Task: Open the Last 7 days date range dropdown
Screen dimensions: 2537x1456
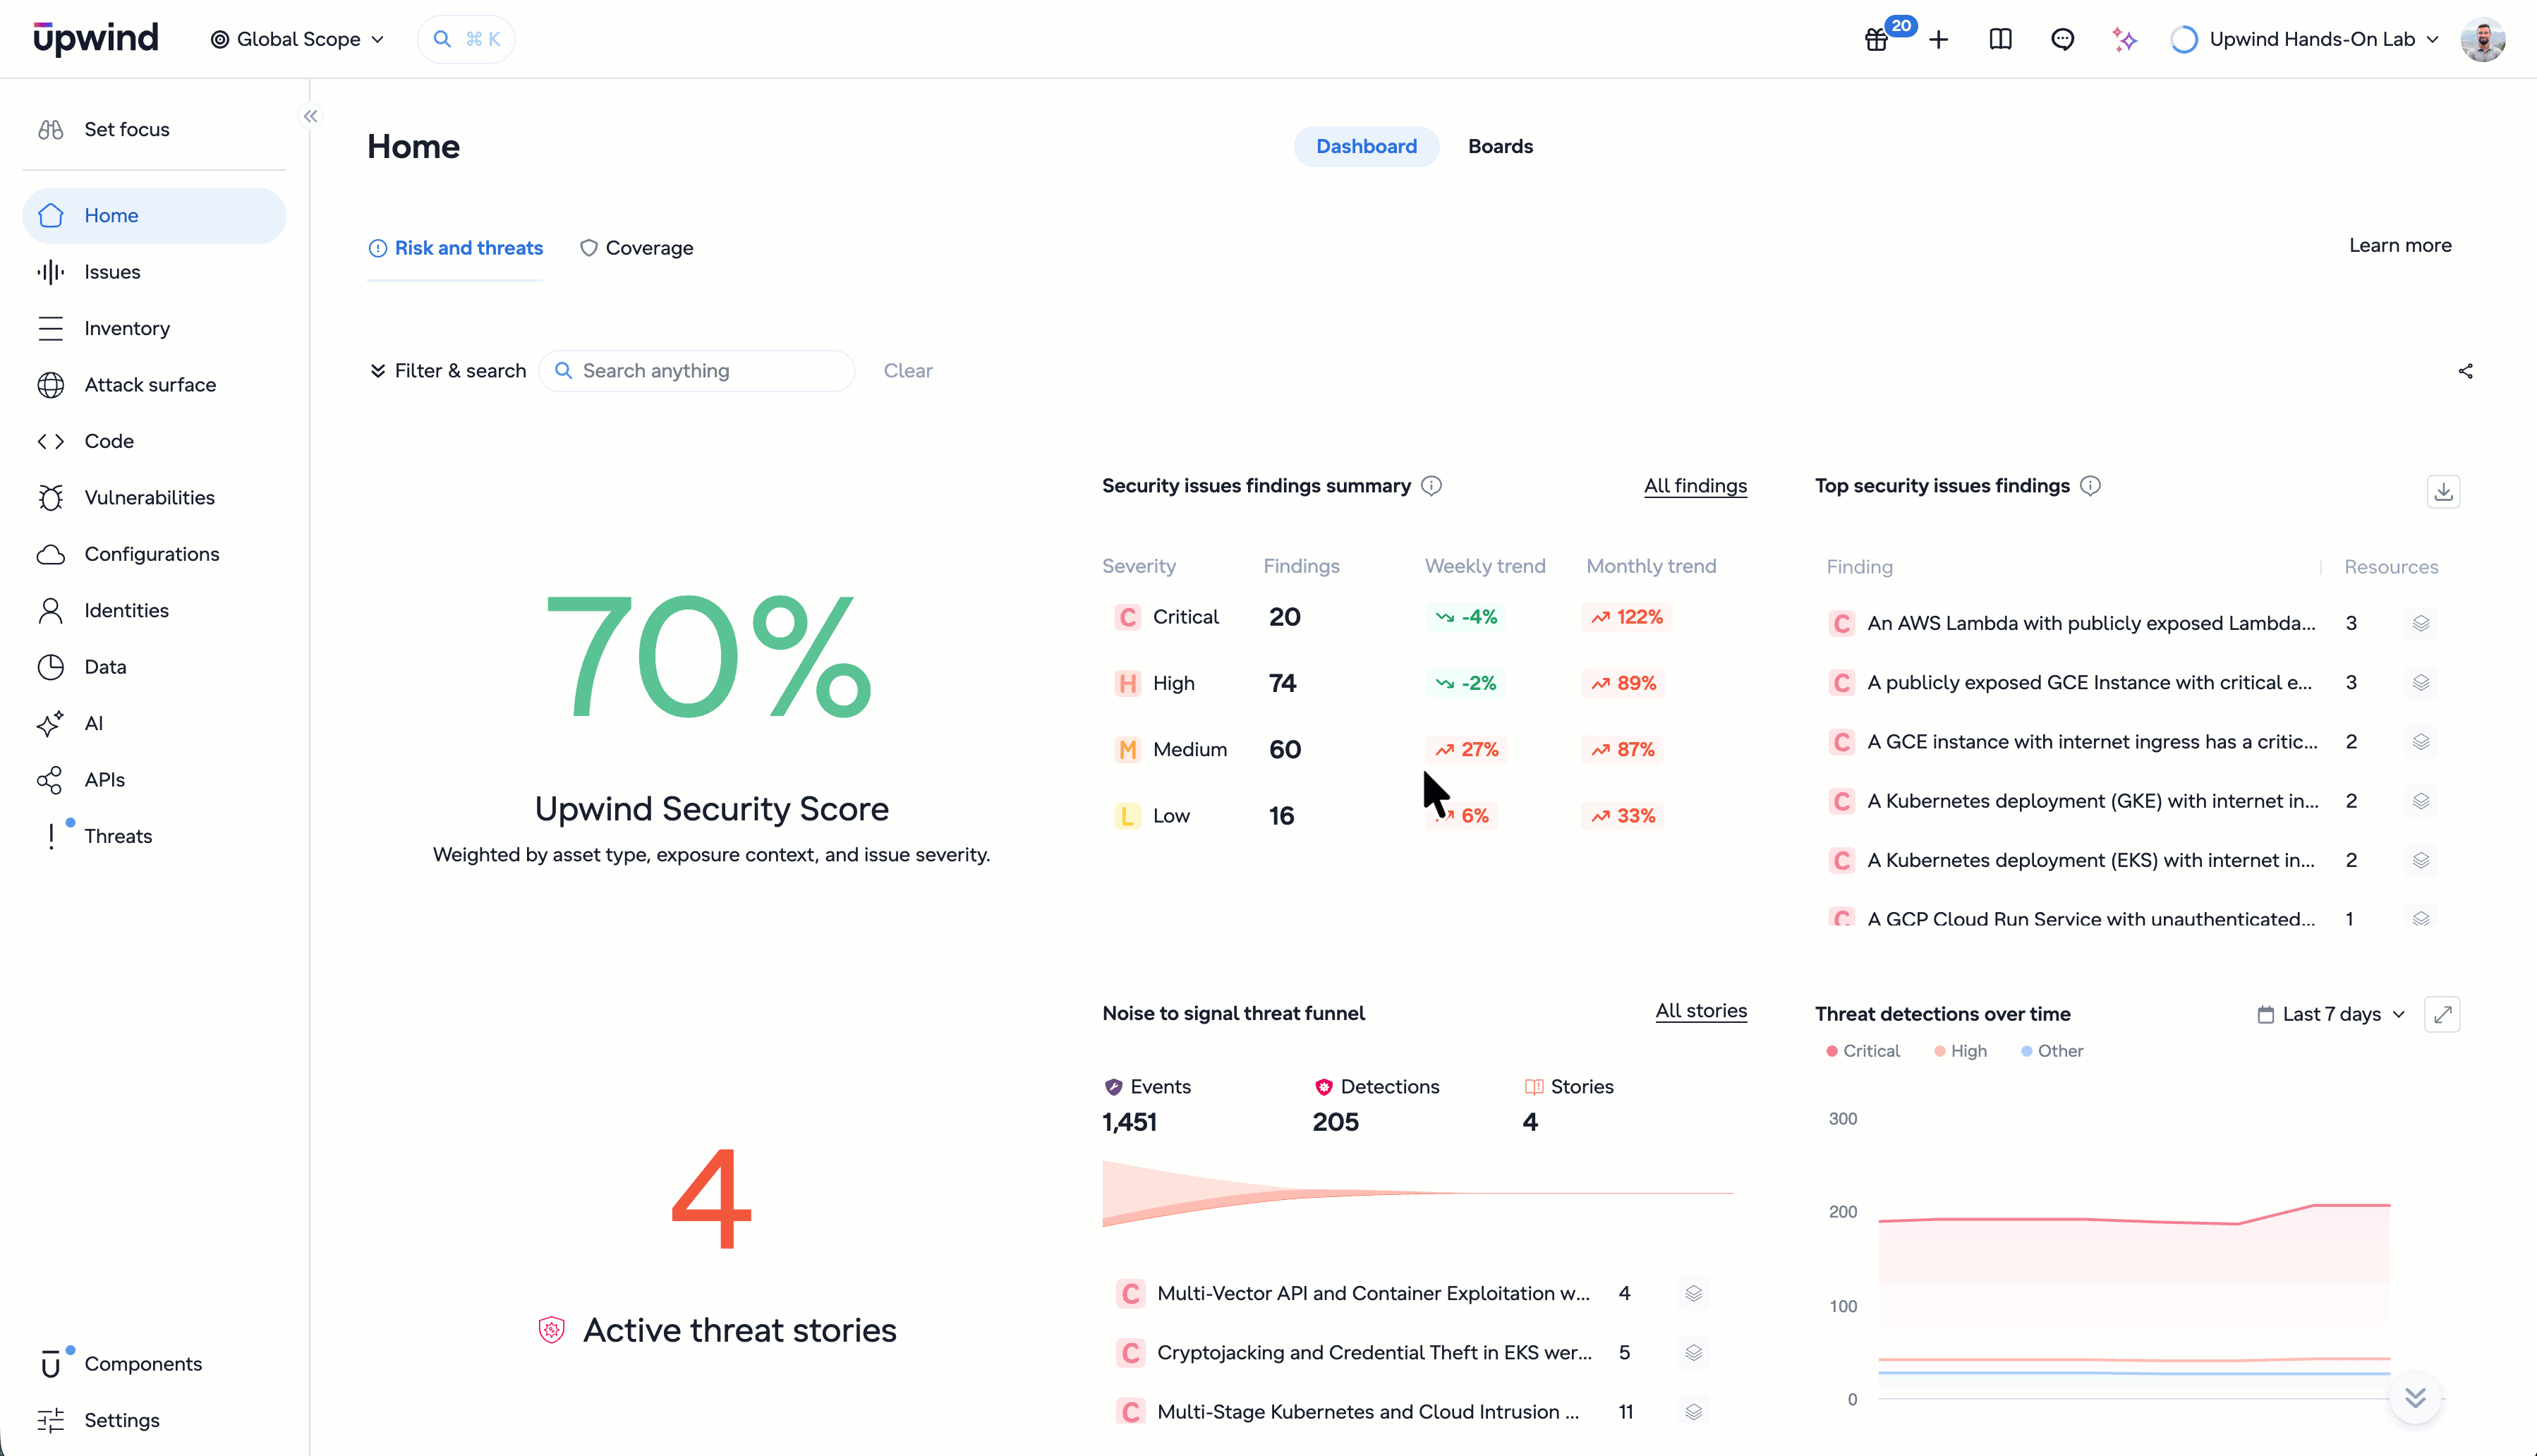Action: (2331, 1014)
